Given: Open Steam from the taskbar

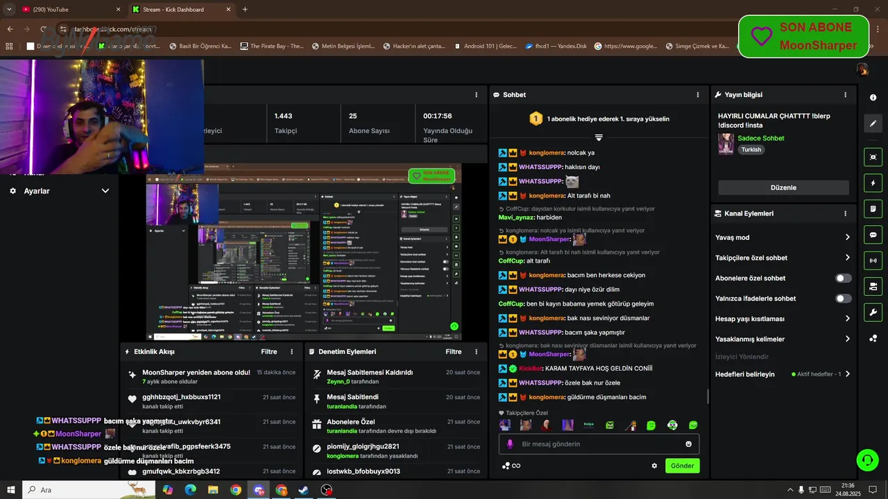Looking at the screenshot, I should (x=304, y=490).
